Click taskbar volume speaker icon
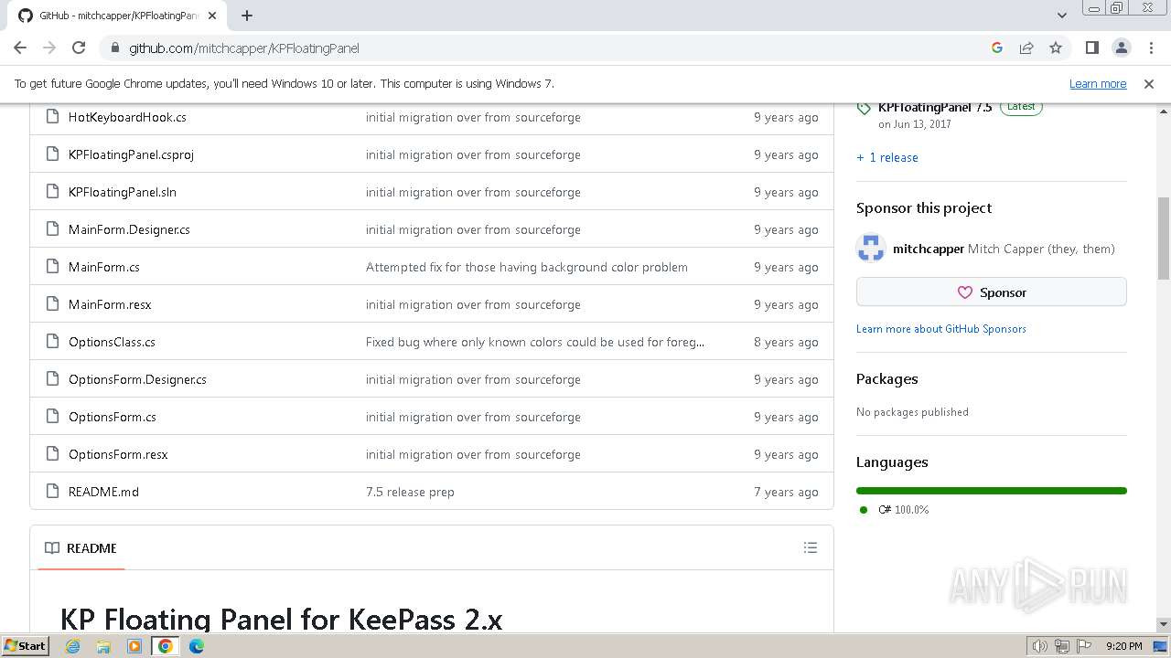 (x=1039, y=646)
